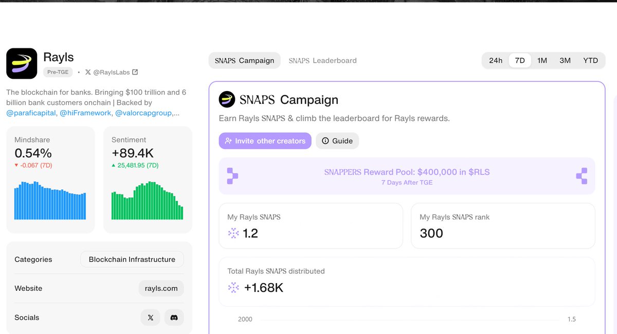
Task: Click external link icon beside @RaylsLabs
Action: [x=135, y=73]
